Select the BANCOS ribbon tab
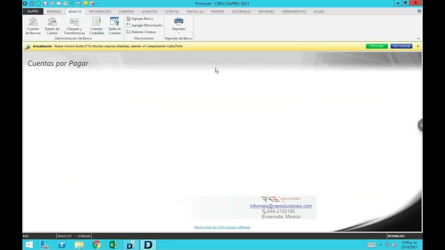 75,11
